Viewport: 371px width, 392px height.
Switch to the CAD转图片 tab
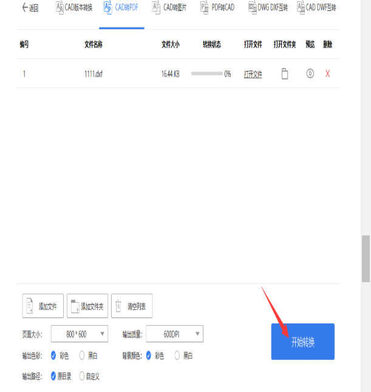click(x=169, y=7)
